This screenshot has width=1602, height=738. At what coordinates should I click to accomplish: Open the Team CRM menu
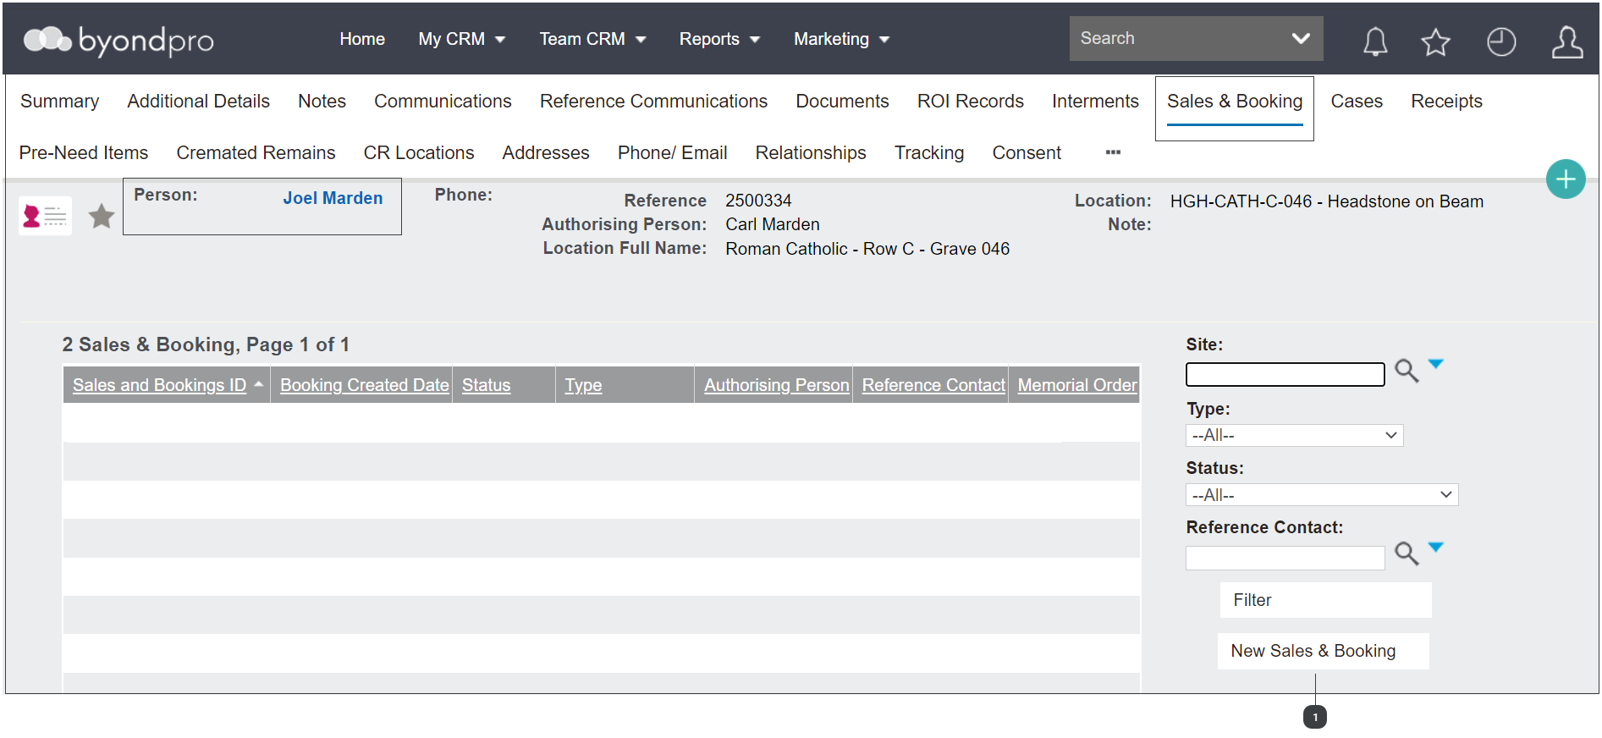(592, 39)
